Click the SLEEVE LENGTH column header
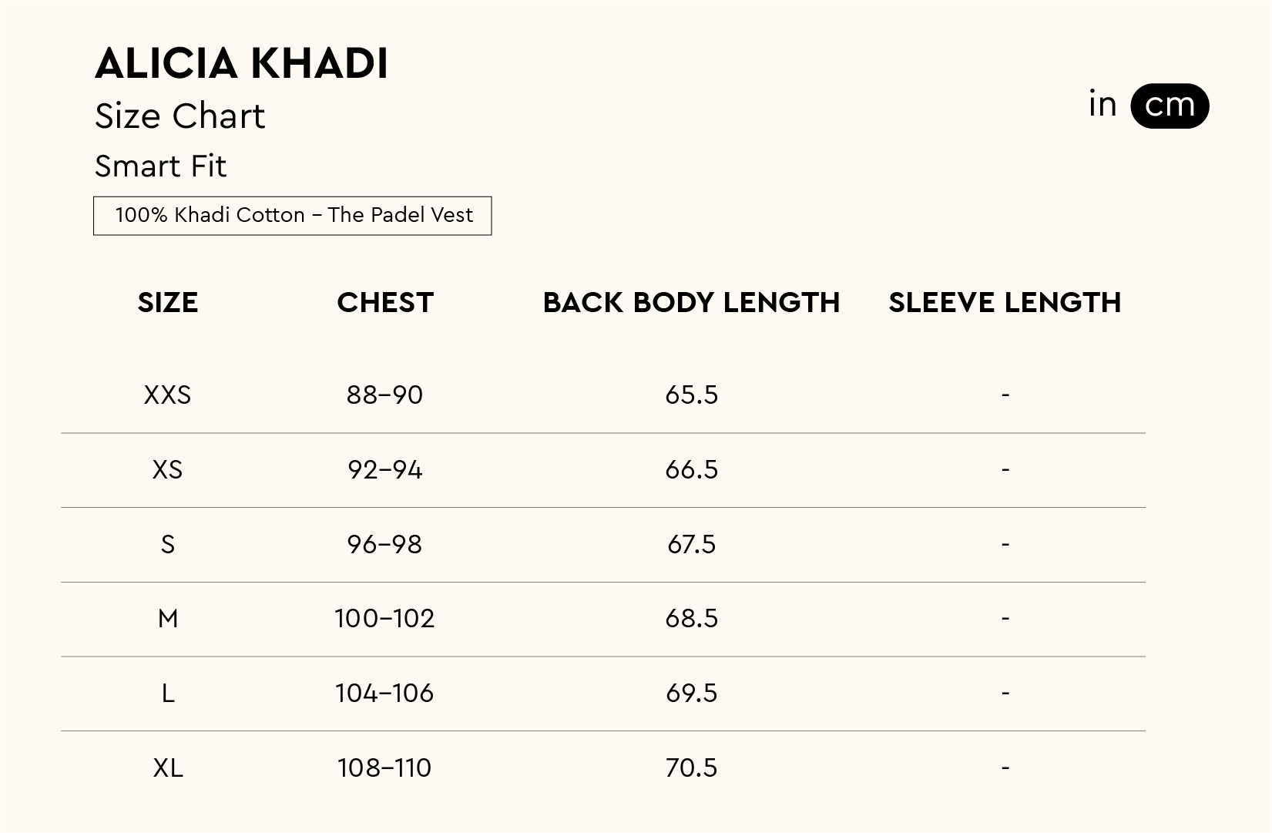The width and height of the screenshot is (1272, 833). click(1005, 303)
